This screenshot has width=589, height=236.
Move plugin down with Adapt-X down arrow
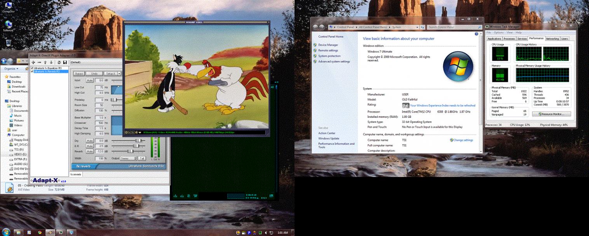(x=51, y=62)
